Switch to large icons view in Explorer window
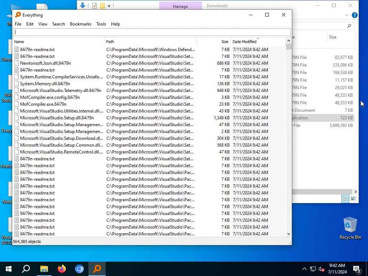The image size is (368, 276). click(353, 199)
